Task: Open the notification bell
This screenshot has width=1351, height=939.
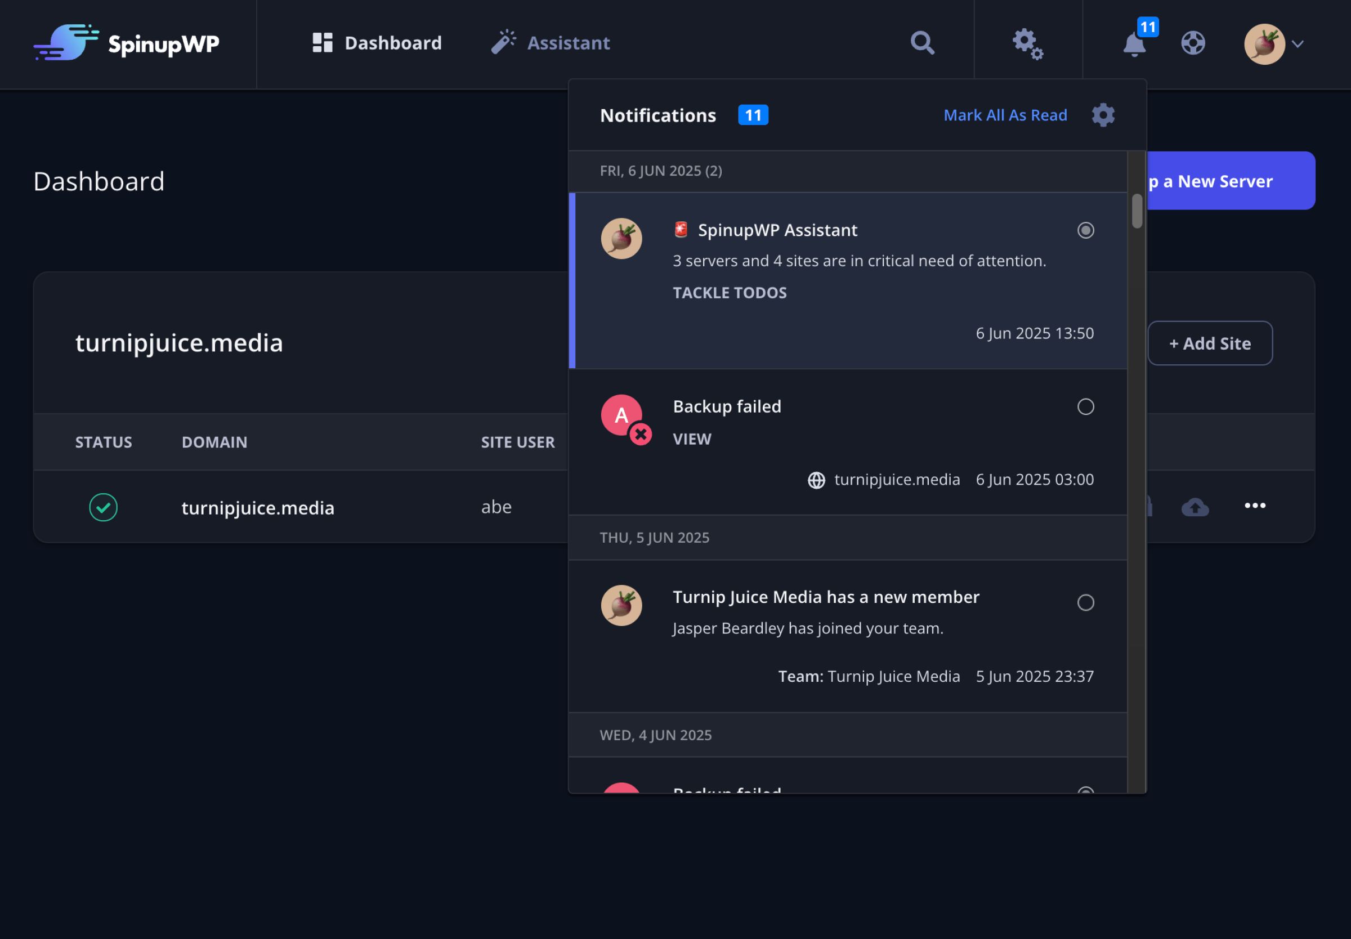Action: pos(1134,44)
